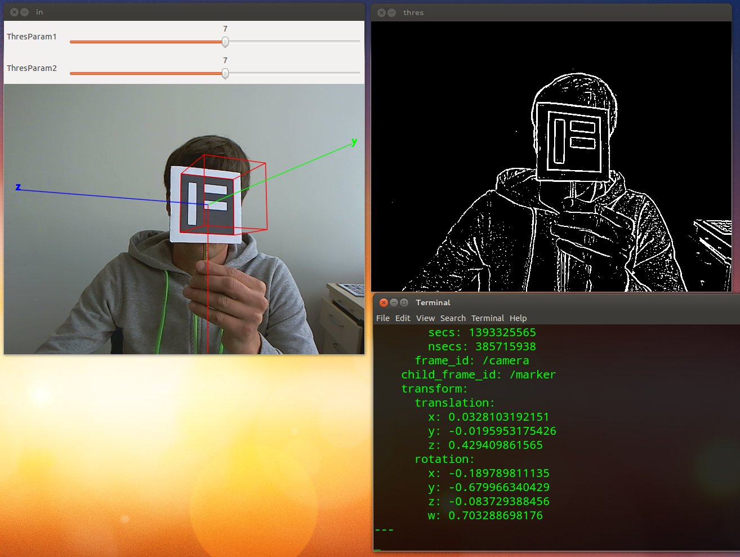
Task: Open the Terminal menu in the menu bar
Action: click(488, 318)
